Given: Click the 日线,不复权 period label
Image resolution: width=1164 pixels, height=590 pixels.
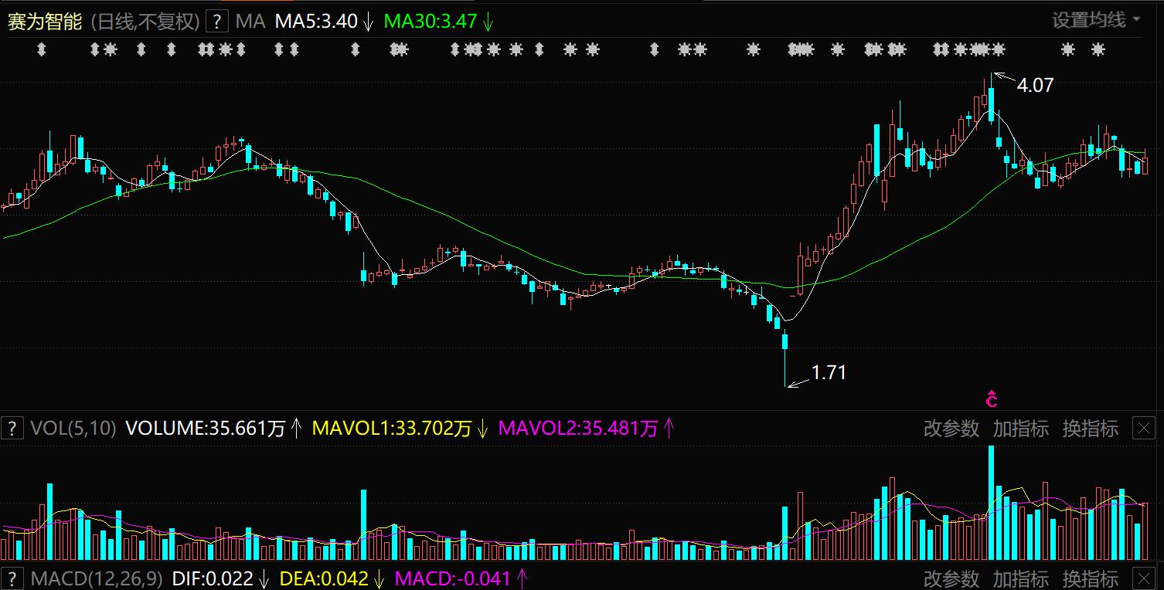Looking at the screenshot, I should point(145,21).
